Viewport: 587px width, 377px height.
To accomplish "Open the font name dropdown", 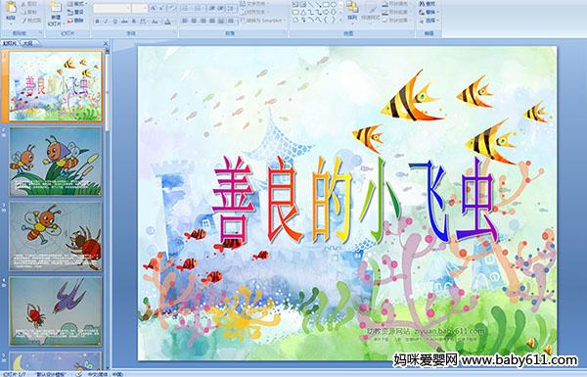I will tap(113, 8).
